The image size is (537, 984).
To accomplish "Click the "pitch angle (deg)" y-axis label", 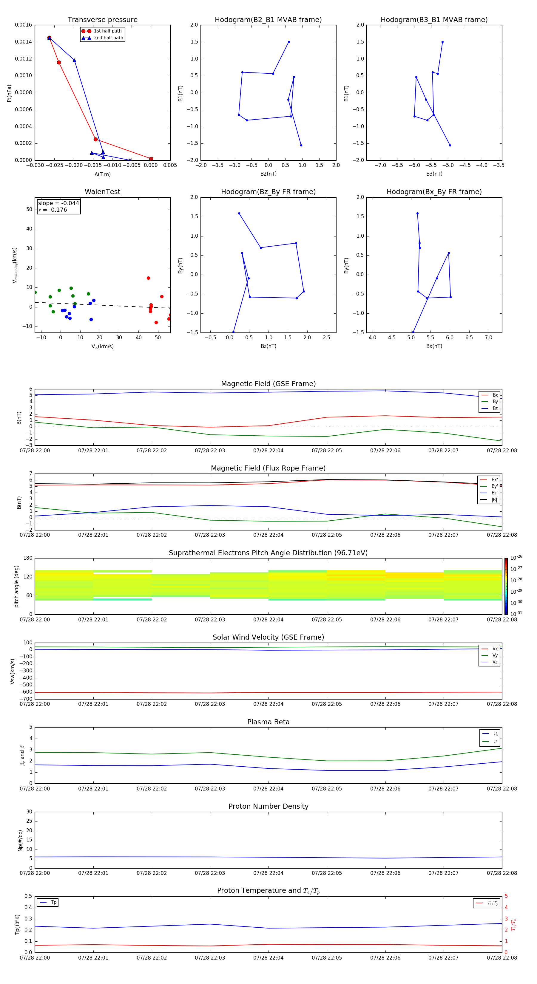I will 16,586.
